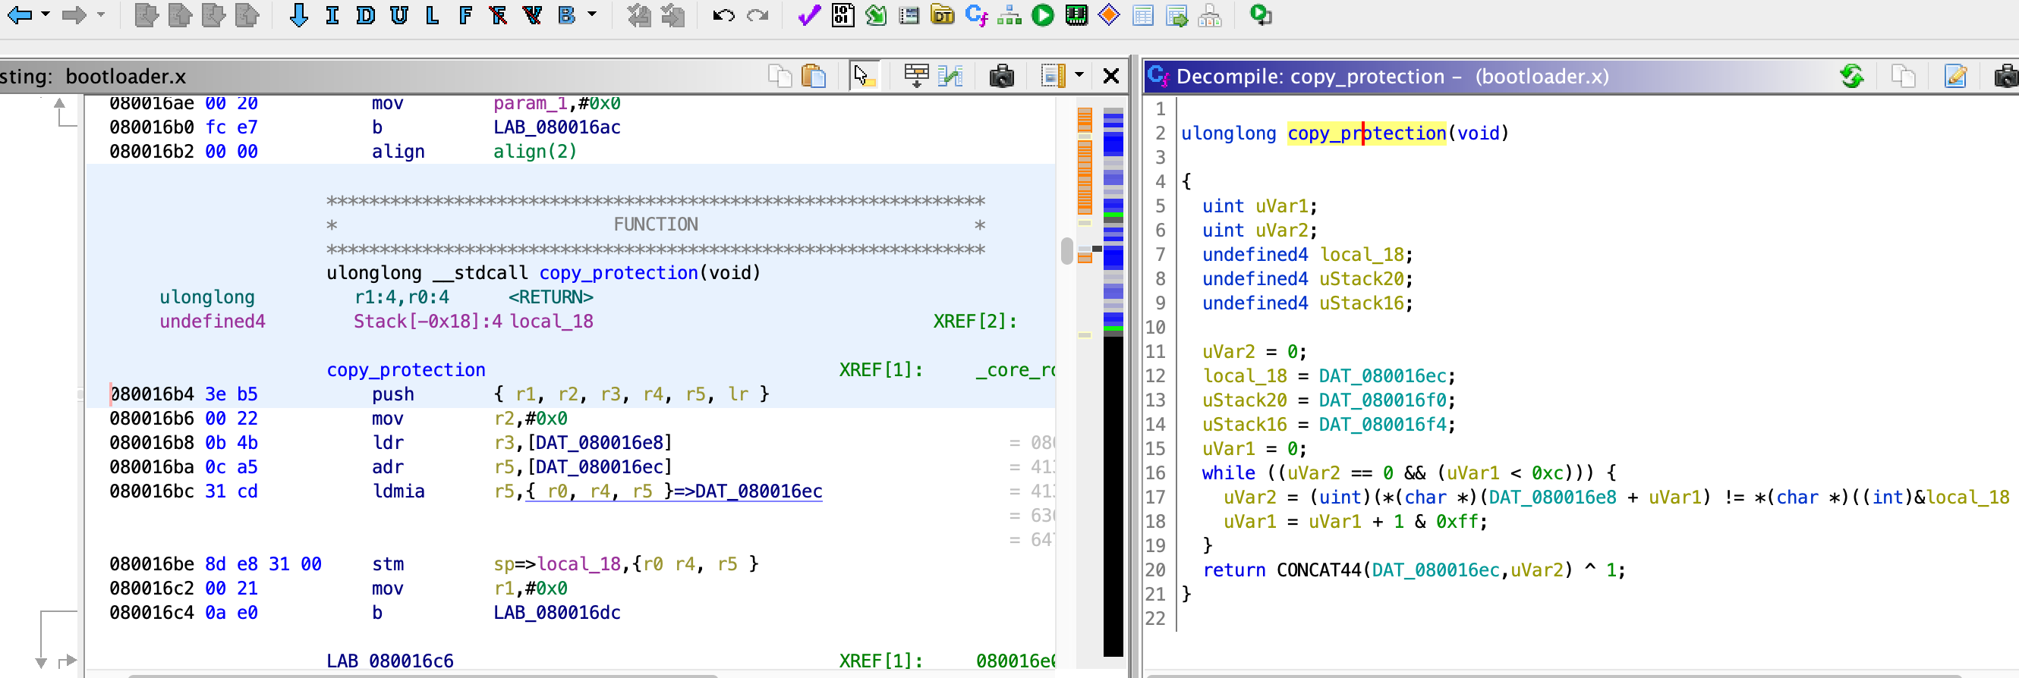Open Memory Map chip icon
The image size is (2019, 678).
(1076, 15)
